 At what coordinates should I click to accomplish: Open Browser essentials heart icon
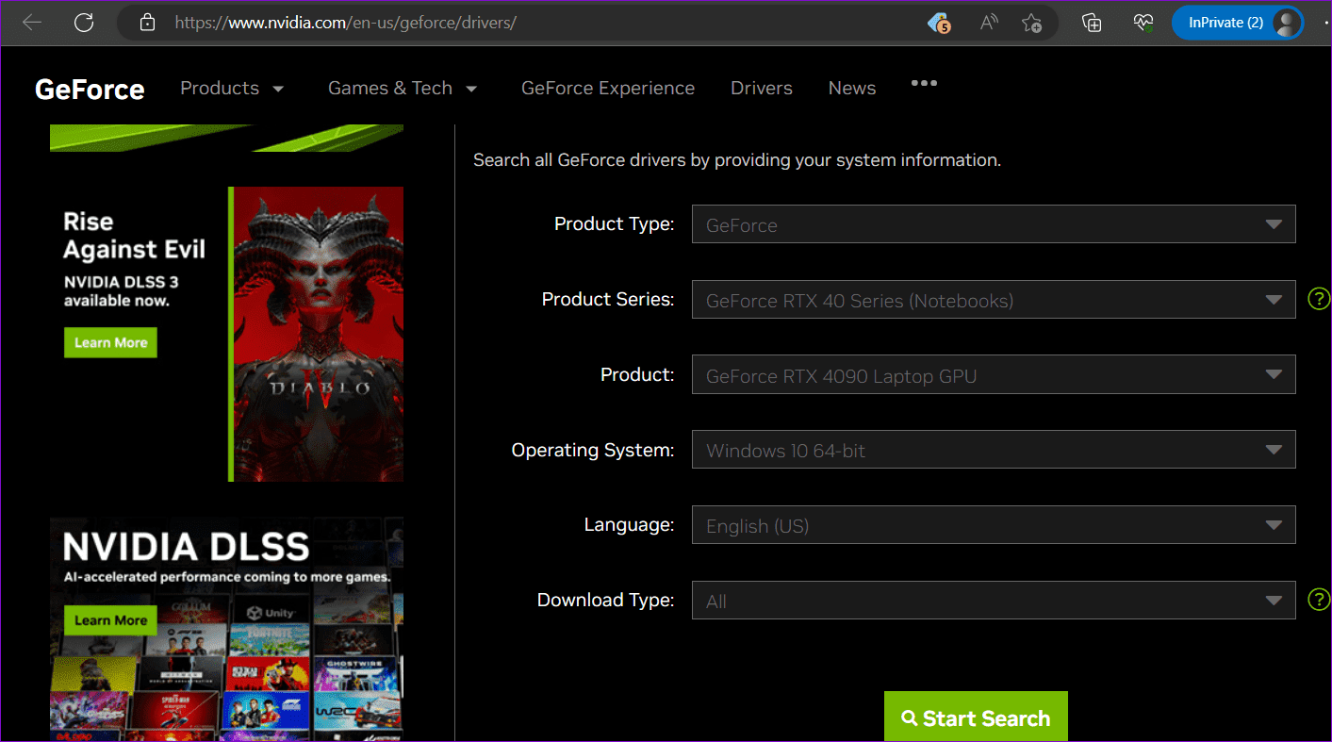click(x=1143, y=23)
